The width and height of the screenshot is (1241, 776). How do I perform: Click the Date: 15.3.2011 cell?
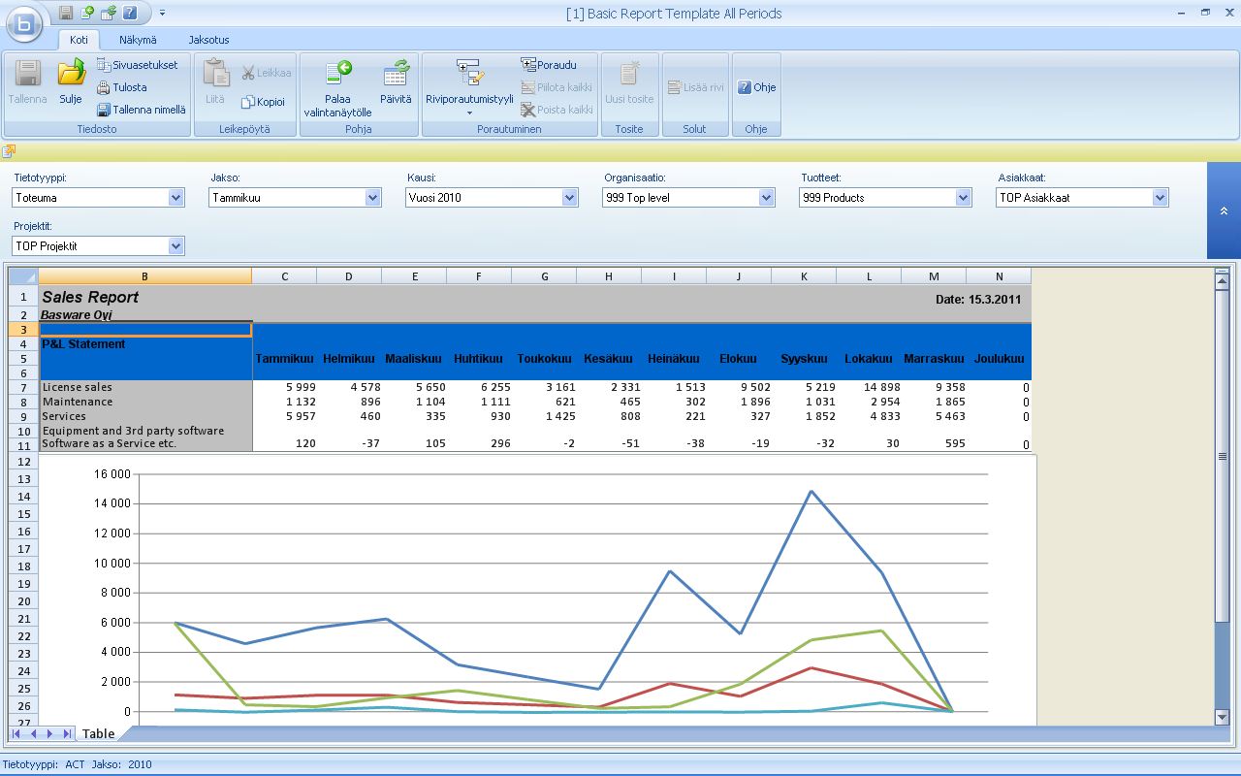978,300
